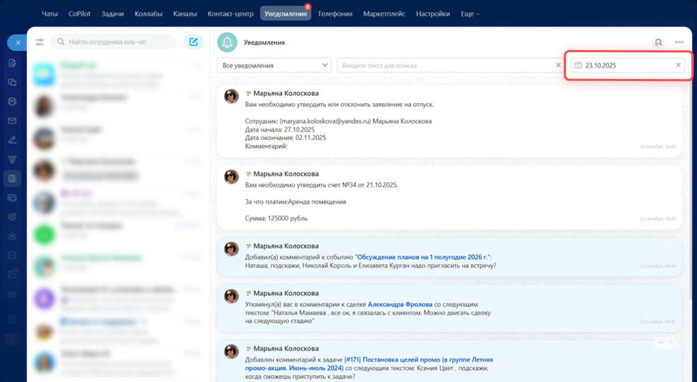The image size is (697, 382).
Task: Clear the notification text search field
Action: [x=558, y=66]
